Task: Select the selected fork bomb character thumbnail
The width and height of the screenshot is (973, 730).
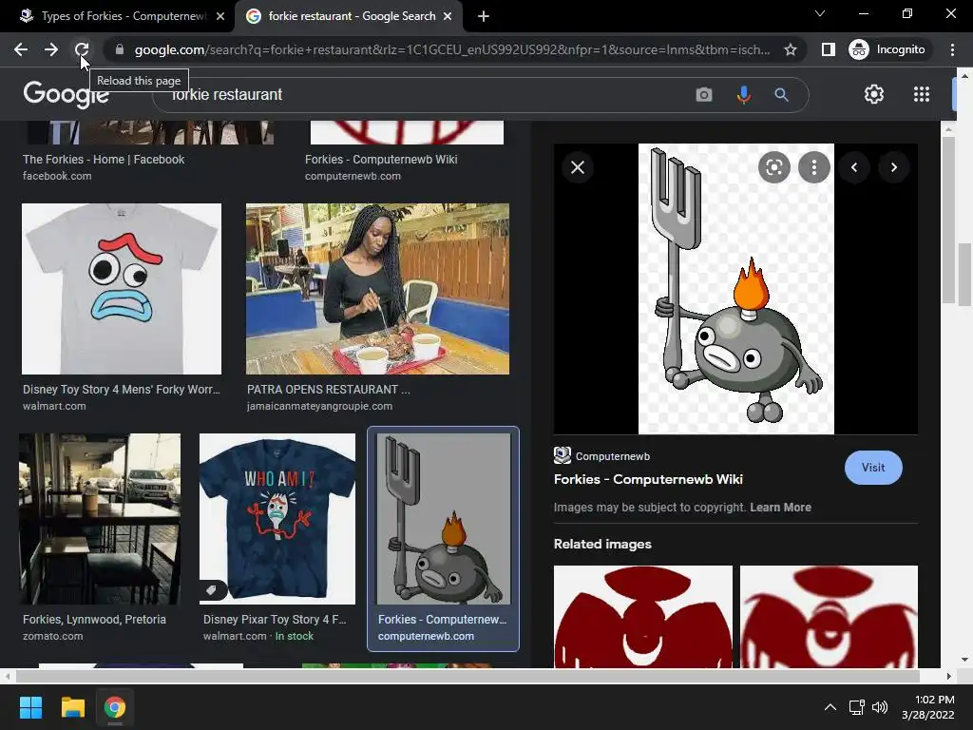Action: click(x=443, y=519)
